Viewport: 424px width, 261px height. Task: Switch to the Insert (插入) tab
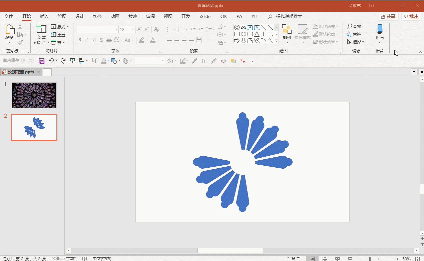tap(44, 16)
